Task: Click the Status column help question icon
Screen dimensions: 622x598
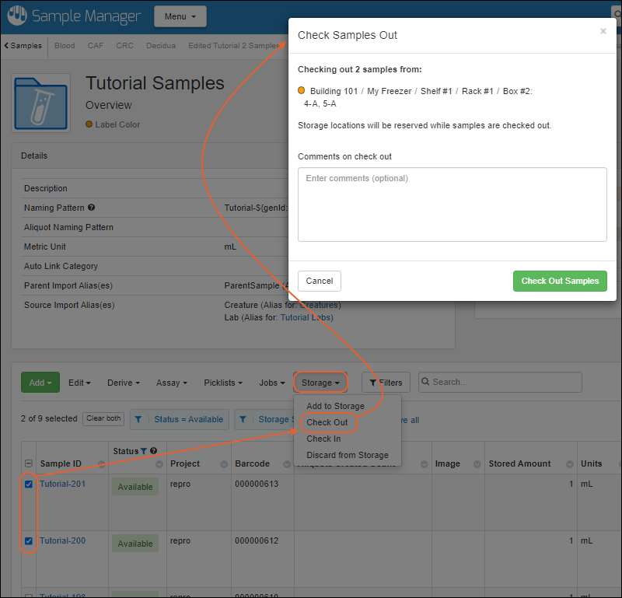Action: pyautogui.click(x=153, y=451)
